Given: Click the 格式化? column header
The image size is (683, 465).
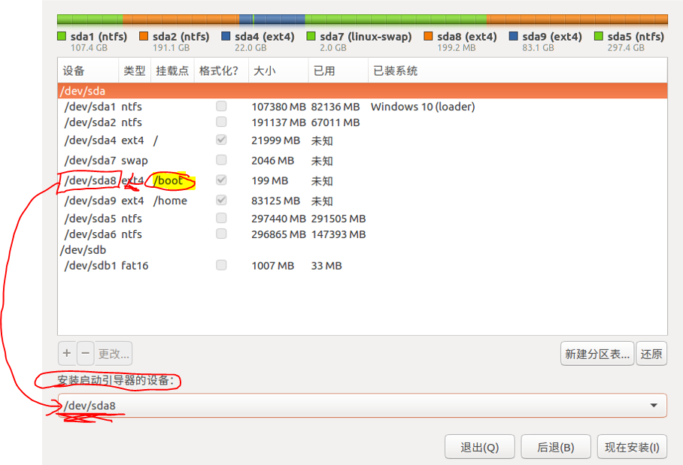Looking at the screenshot, I should pos(221,71).
